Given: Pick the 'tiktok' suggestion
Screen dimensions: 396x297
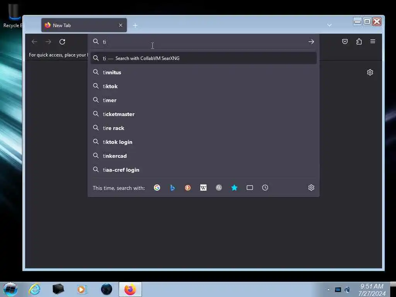Looking at the screenshot, I should (203, 86).
